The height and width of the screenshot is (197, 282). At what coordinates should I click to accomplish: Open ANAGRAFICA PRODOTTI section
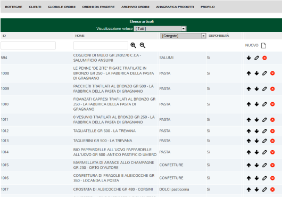175,7
